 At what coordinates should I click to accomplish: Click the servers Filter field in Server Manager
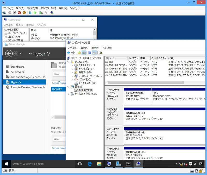coord(59,74)
